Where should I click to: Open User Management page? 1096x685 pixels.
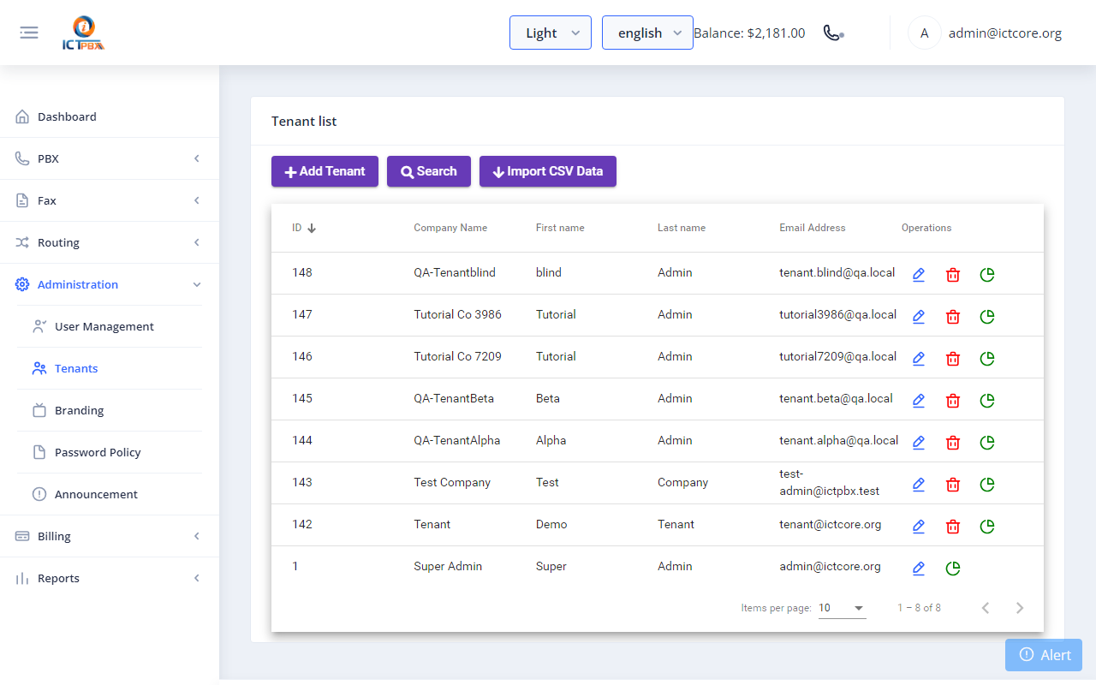click(110, 326)
